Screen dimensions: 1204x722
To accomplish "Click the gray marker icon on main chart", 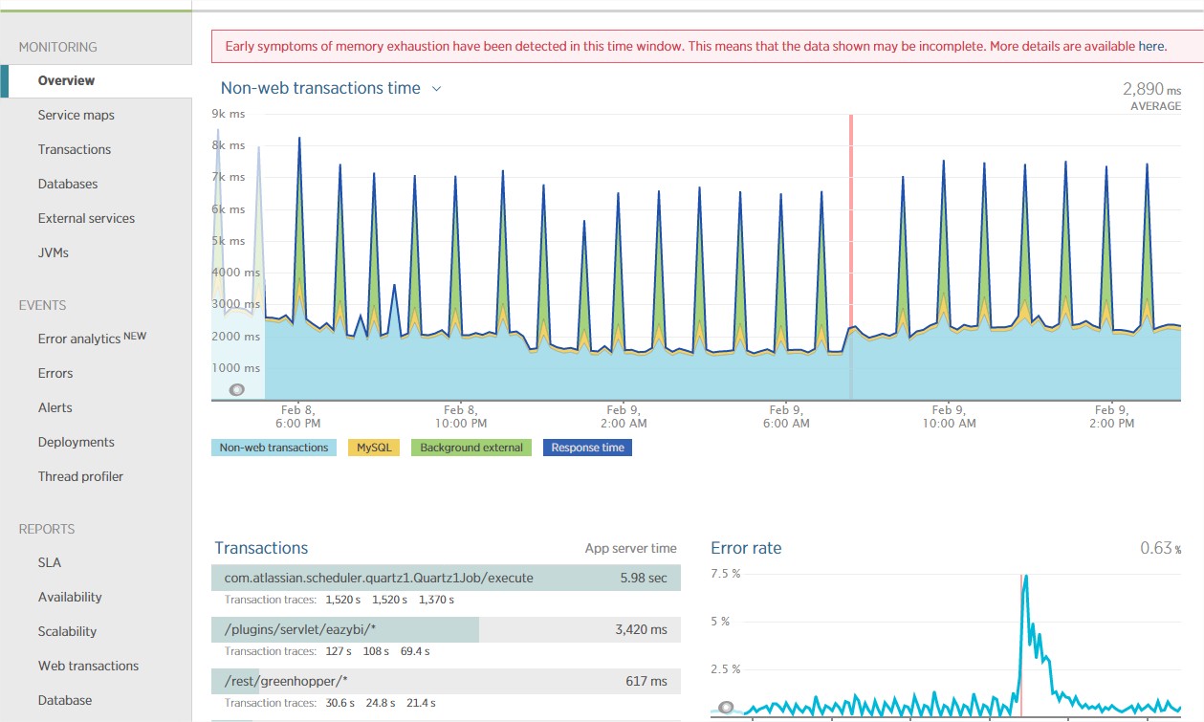I will pos(237,389).
